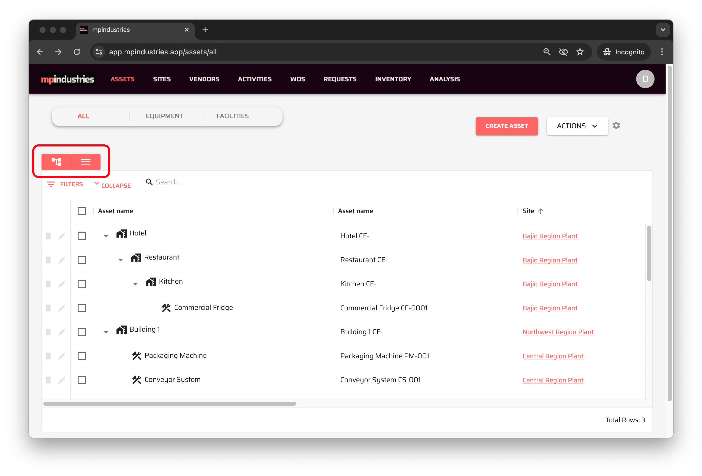Open the INVENTORY menu
Image resolution: width=702 pixels, height=476 pixels.
click(393, 79)
